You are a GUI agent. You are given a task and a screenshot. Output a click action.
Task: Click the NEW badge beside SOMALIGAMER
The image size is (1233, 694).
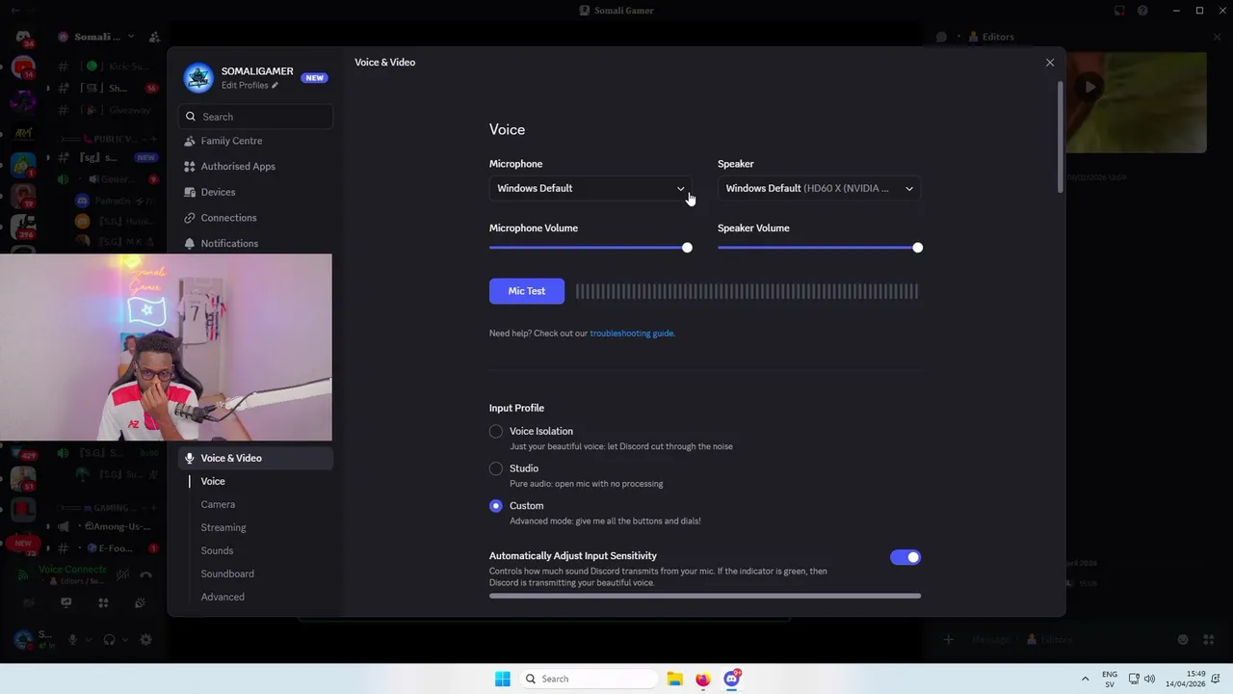pyautogui.click(x=314, y=78)
